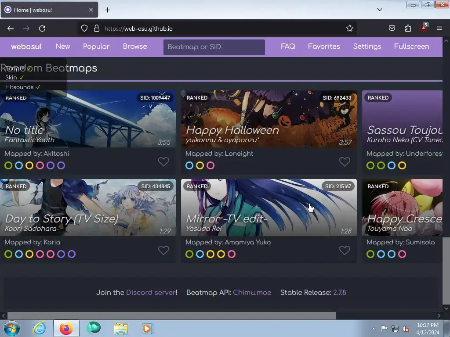Image resolution: width=450 pixels, height=337 pixels.
Task: Open the muted volume tray icon
Action: 406,329
